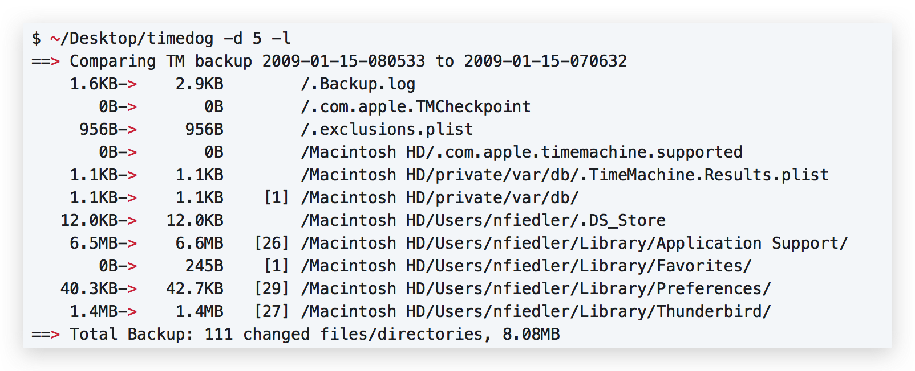The height and width of the screenshot is (371, 915).
Task: Click the 2.9KB size value
Action: click(199, 84)
